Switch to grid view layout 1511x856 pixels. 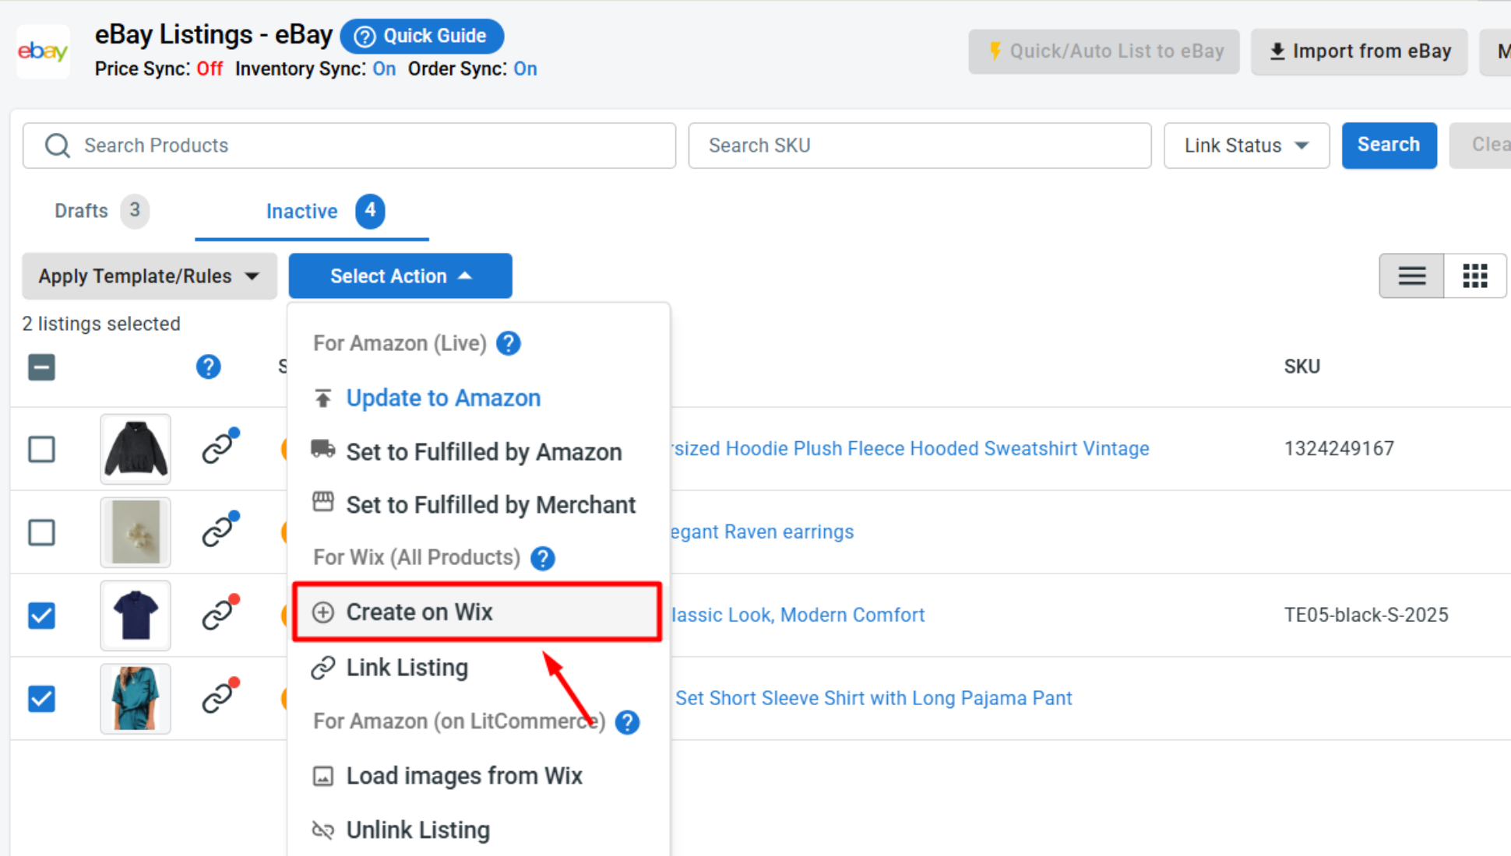(1475, 276)
